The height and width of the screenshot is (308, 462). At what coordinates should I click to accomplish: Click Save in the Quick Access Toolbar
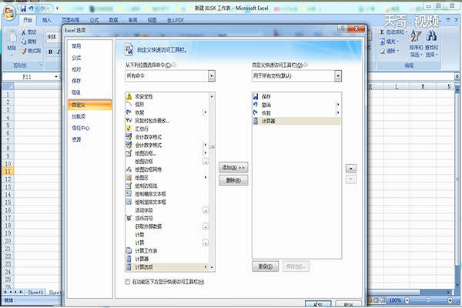tap(23, 8)
